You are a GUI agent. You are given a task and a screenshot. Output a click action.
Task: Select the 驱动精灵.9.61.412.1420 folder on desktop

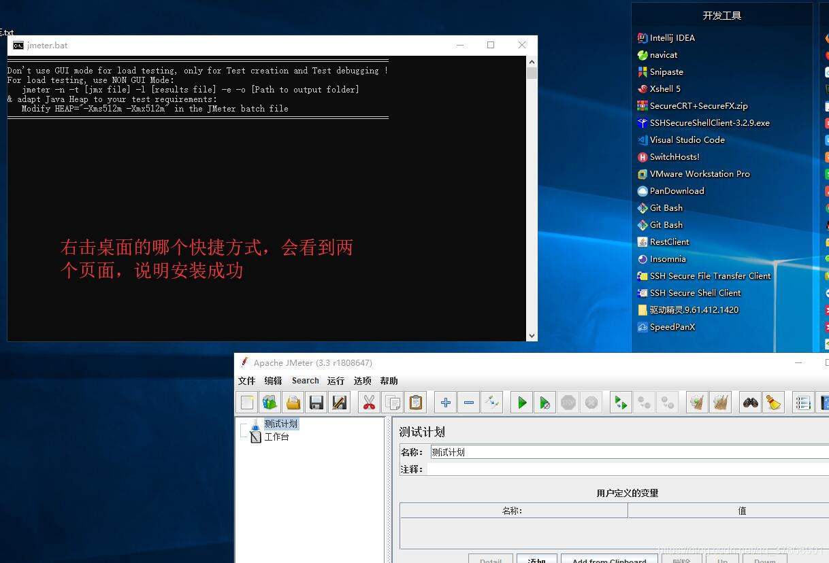tap(687, 310)
